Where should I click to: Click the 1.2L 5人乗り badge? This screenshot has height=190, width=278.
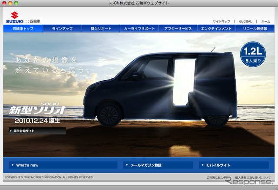click(253, 54)
